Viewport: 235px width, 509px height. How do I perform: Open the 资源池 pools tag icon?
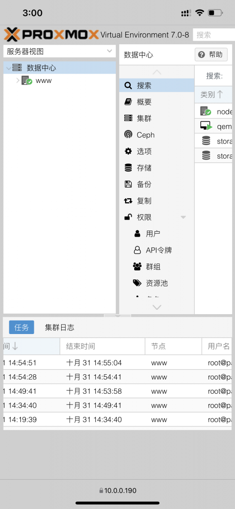[137, 283]
